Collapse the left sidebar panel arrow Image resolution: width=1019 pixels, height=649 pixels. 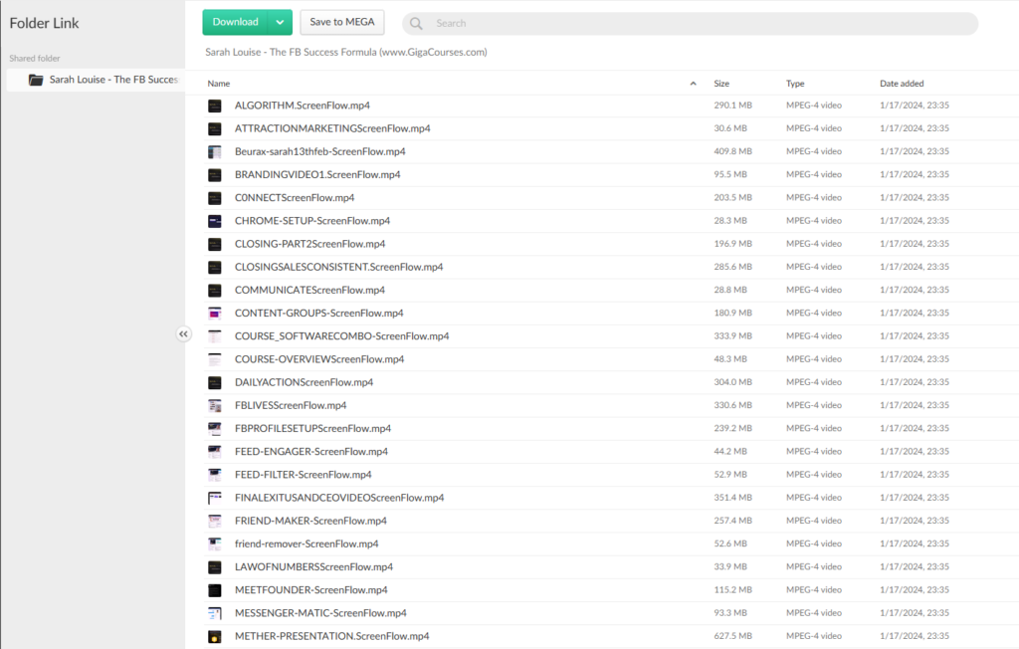pyautogui.click(x=183, y=334)
